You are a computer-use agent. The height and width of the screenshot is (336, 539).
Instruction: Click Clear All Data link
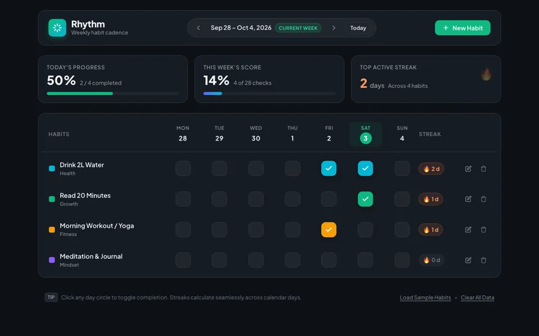477,297
